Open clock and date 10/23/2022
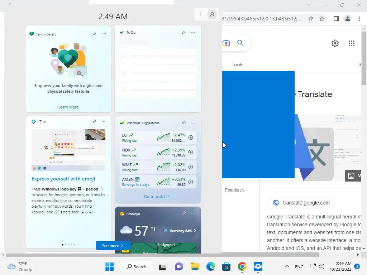Viewport: 367px width, 275px height. pos(340,266)
